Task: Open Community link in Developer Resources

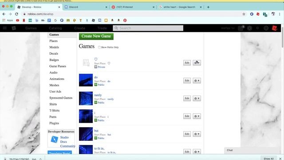Action: (68, 146)
